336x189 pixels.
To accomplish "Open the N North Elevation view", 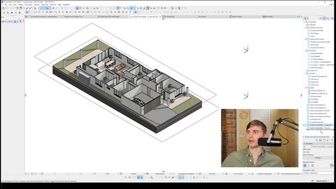I will coord(317,54).
